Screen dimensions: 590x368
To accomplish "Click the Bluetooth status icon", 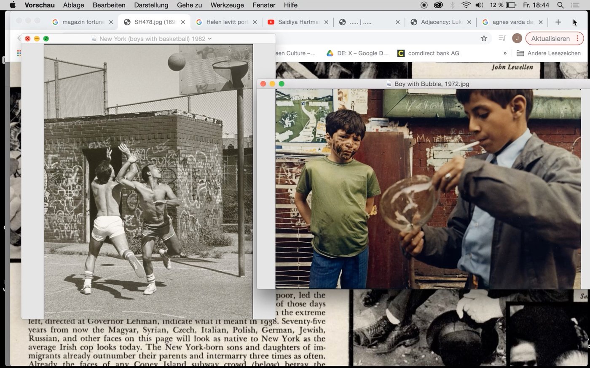I will pos(452,5).
